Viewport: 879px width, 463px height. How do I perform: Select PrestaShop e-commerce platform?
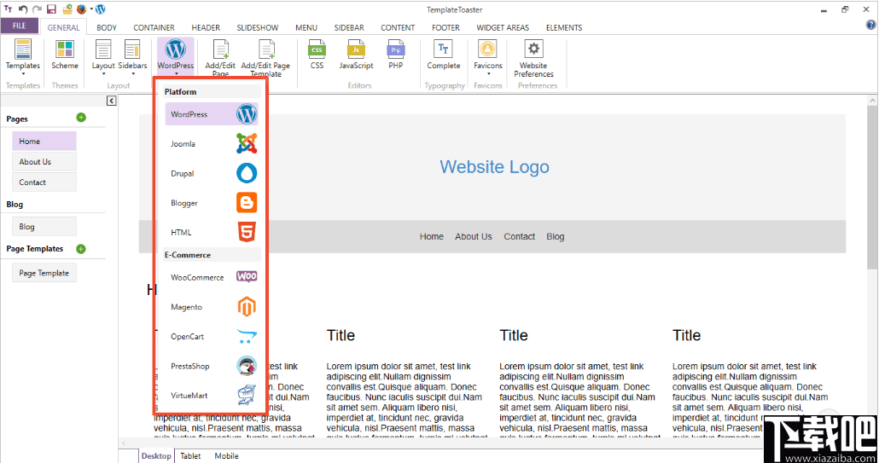click(x=212, y=366)
